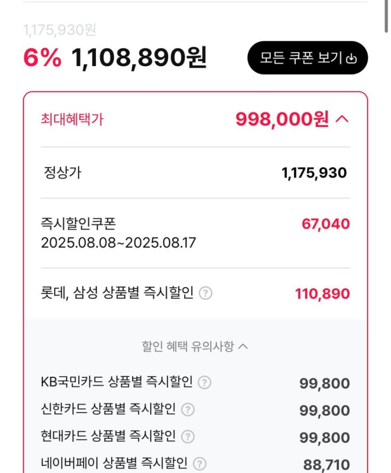Screen dimensions: 391x473
Task: Open the 신한카드 즉시할인 help icon
Action: point(187,410)
